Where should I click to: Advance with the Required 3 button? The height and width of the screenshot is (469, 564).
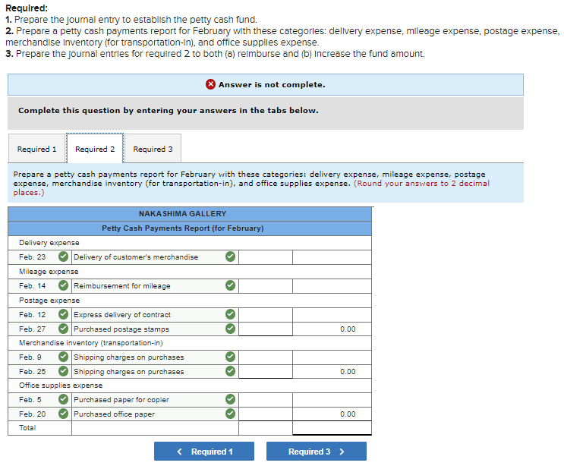click(317, 452)
